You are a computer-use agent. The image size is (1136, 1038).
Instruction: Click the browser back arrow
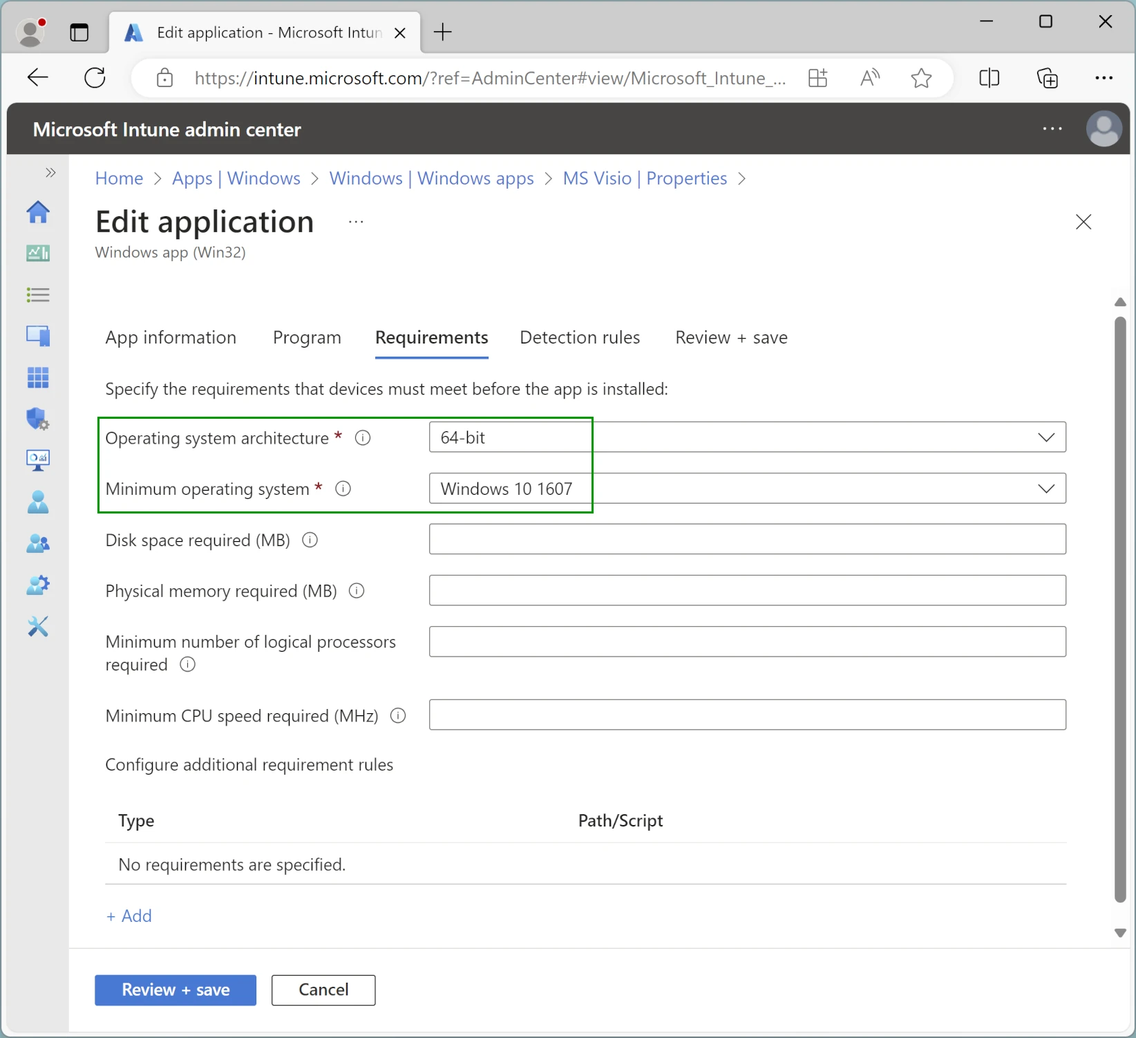[38, 77]
